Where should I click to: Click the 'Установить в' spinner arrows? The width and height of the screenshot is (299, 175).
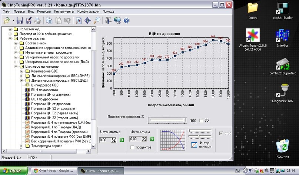(x=114, y=140)
